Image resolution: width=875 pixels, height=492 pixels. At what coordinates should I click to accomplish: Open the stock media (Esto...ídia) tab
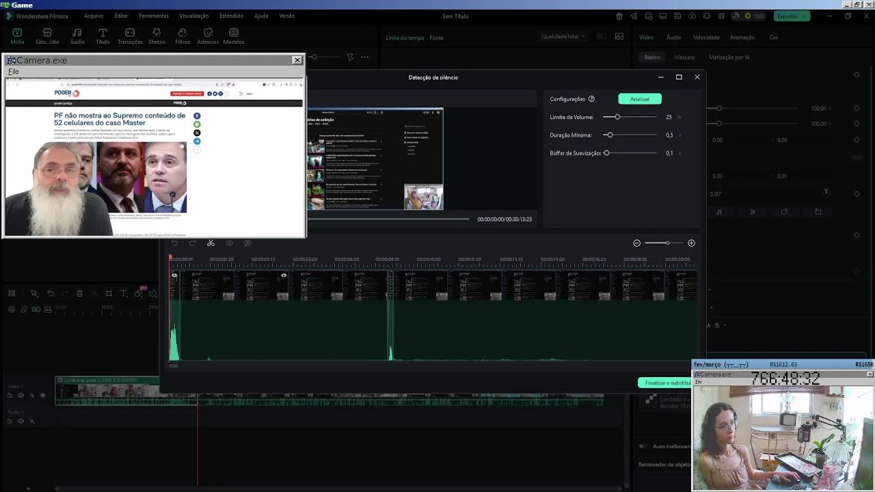tap(47, 36)
